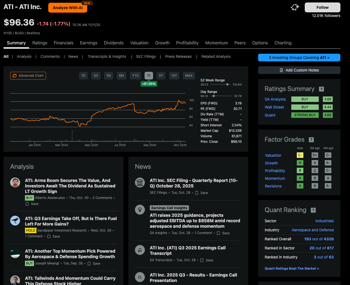The height and width of the screenshot is (285, 350).
Task: Open the SA Analysts rating link
Action: coord(275,99)
